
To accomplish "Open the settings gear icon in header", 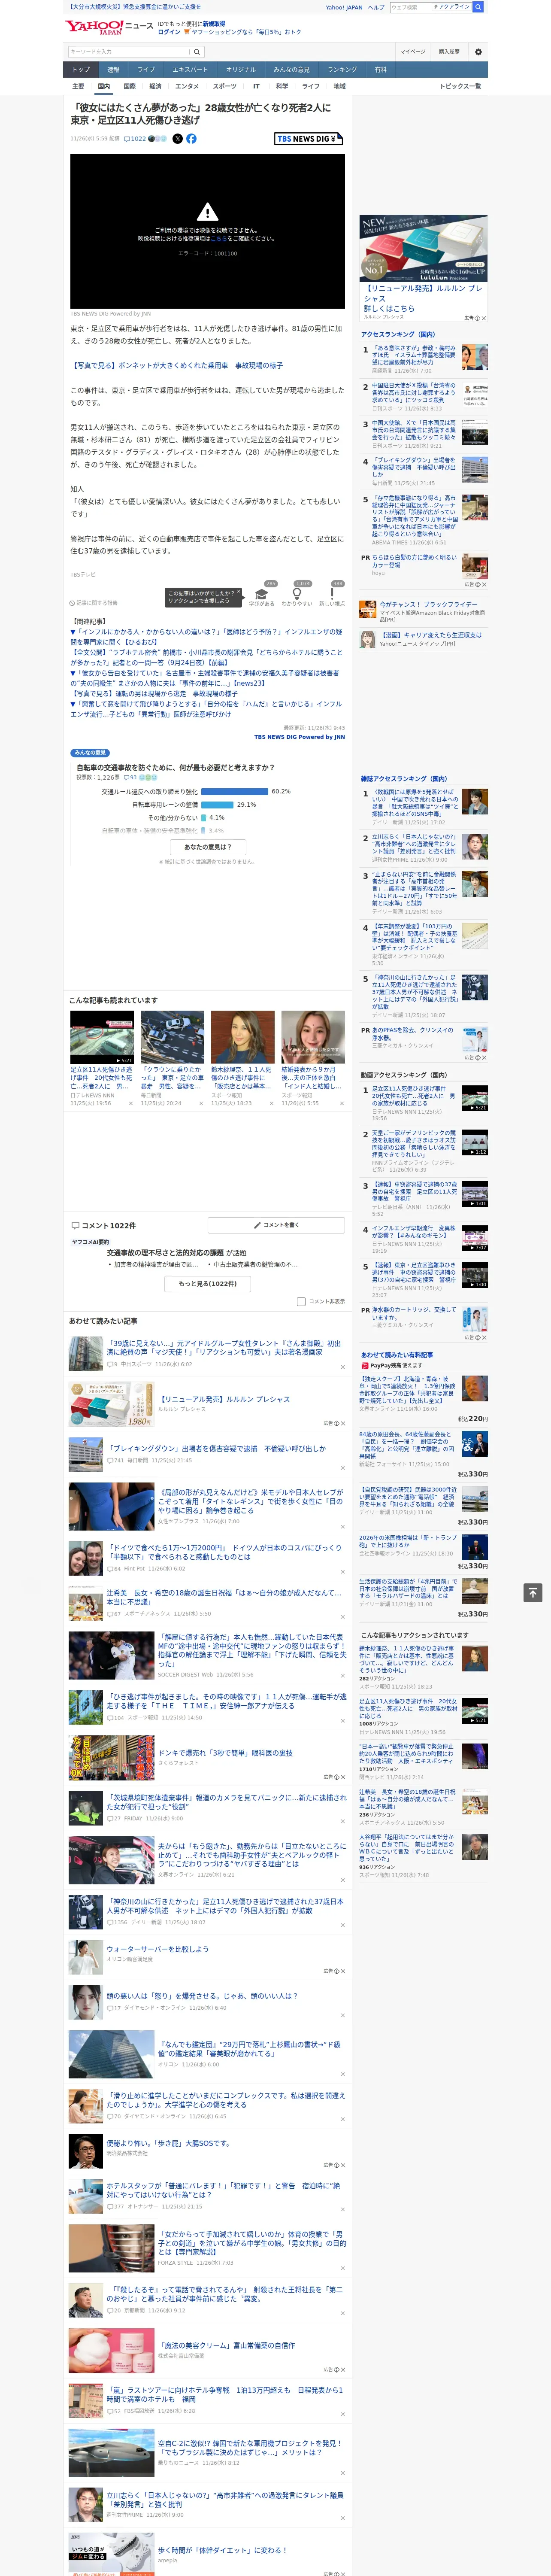I will click(478, 51).
